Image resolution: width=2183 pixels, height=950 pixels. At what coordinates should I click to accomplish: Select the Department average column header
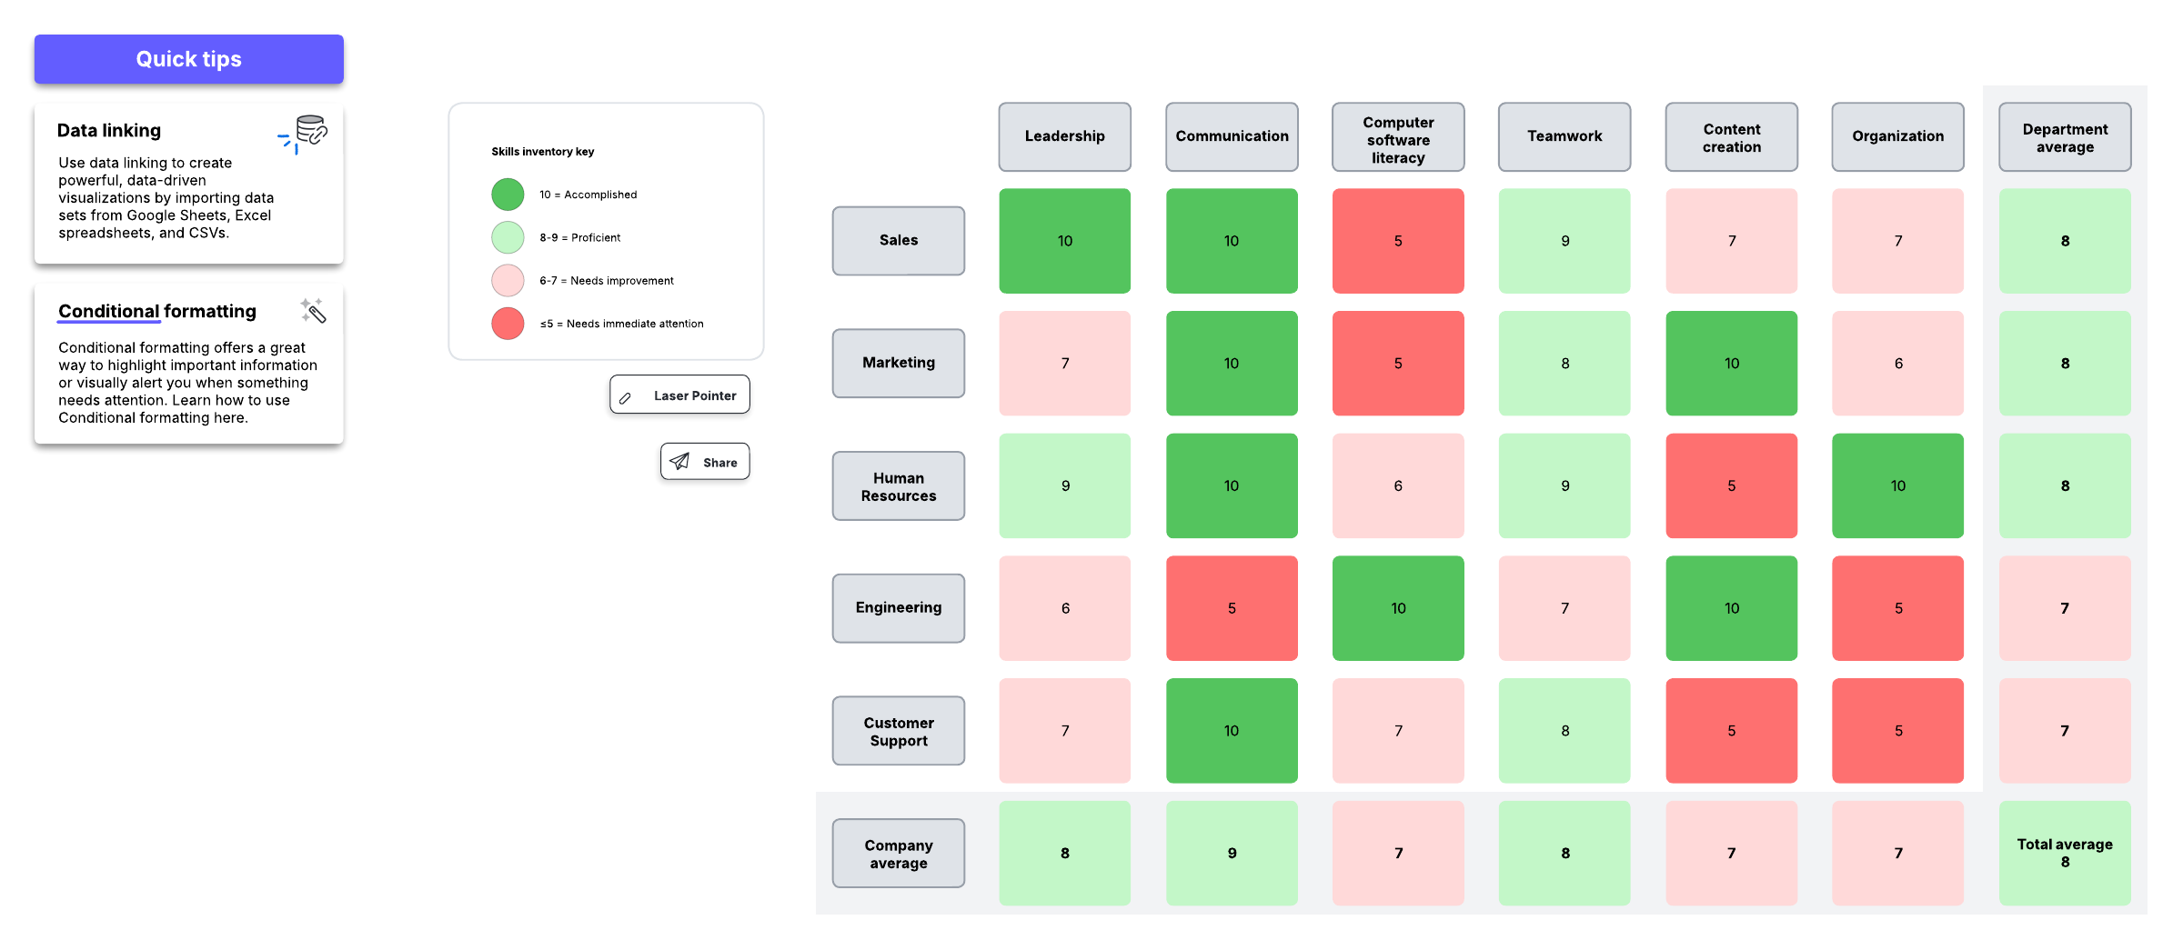click(x=2065, y=137)
